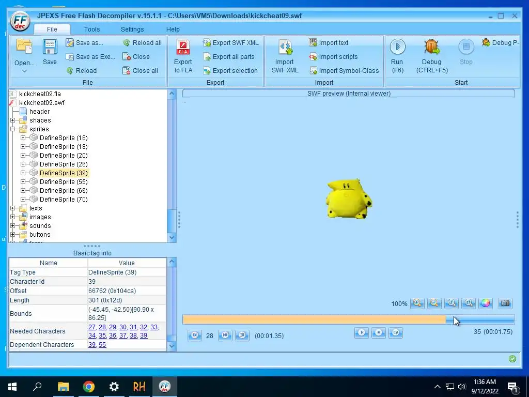Take snapshot with camera icon
This screenshot has width=529, height=397.
[505, 303]
